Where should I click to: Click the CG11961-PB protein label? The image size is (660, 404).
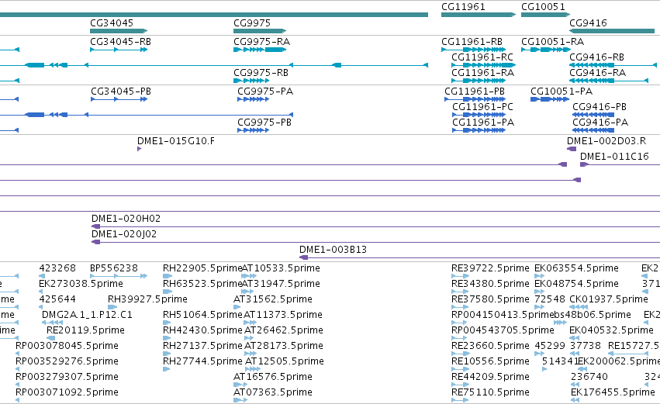pos(475,92)
